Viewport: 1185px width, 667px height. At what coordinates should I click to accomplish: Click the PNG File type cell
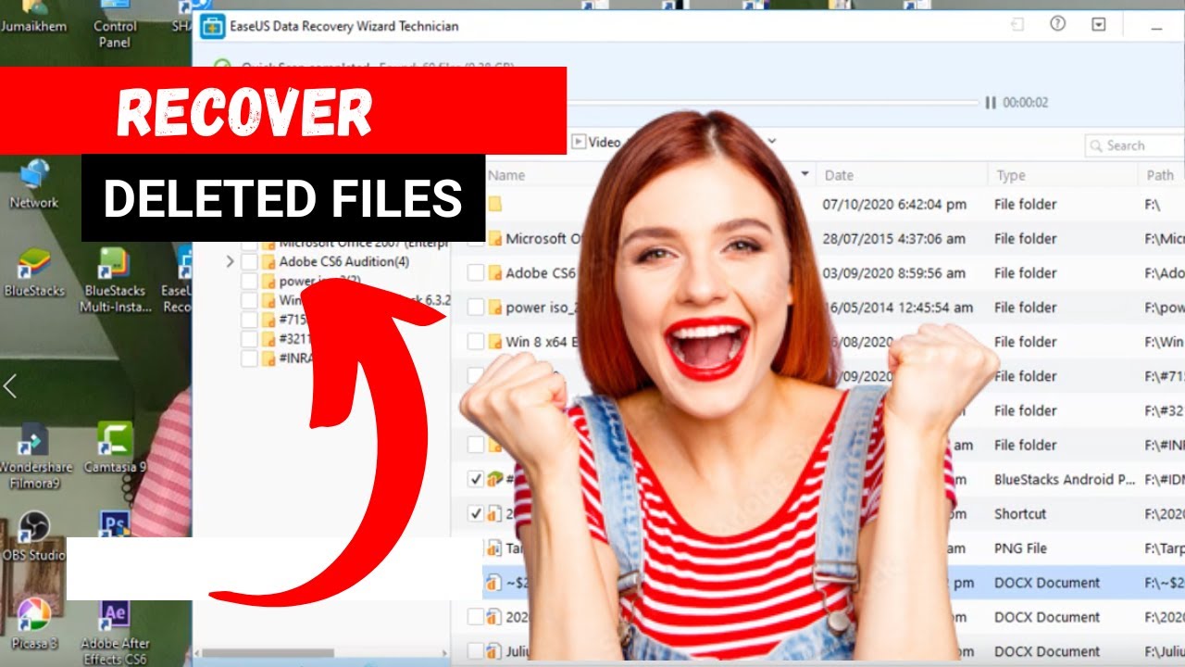click(x=1020, y=548)
